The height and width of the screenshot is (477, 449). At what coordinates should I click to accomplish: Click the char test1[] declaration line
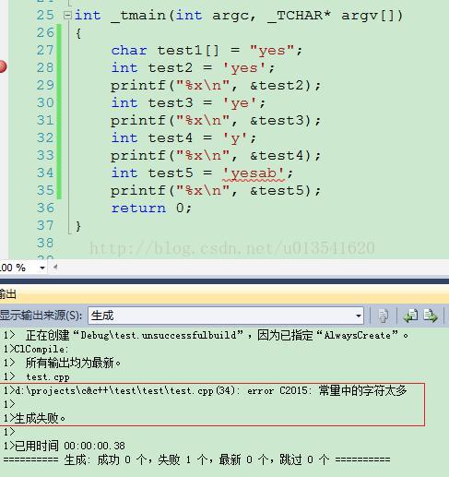[x=207, y=51]
